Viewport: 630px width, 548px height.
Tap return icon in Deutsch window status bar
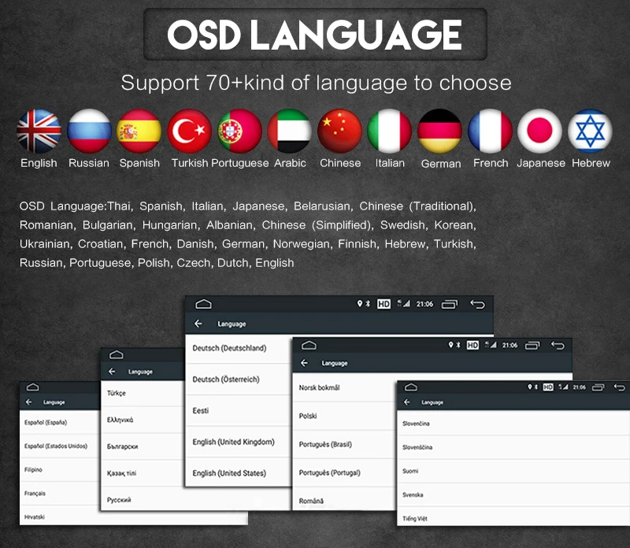[478, 305]
